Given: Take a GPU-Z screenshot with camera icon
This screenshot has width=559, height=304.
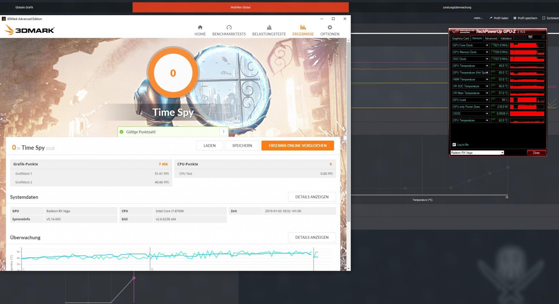Looking at the screenshot, I should click(x=530, y=37).
